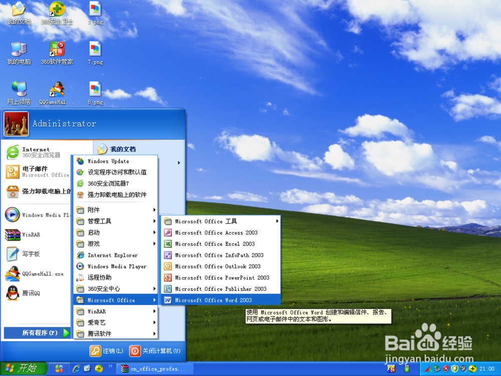This screenshot has width=501, height=376.
Task: Open pinned Internet 360安全浏览器 item
Action: coord(37,152)
